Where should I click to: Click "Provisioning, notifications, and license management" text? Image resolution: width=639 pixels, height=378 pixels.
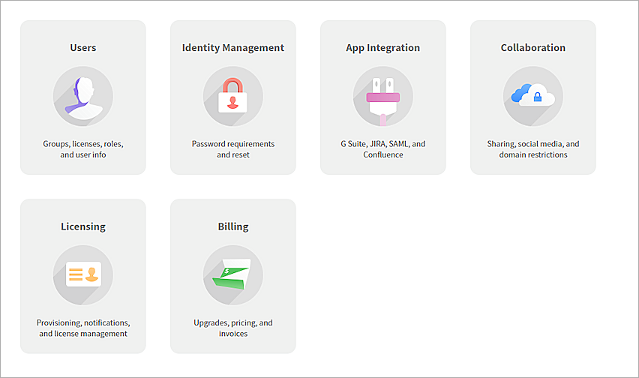[83, 328]
